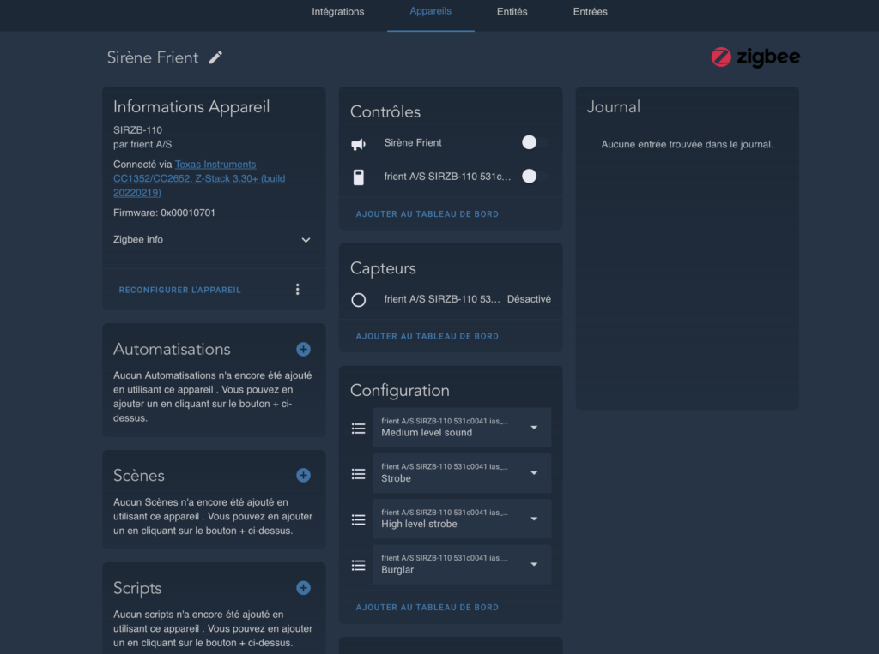Open the Texas Instruments coordinator link
Viewport: 879px width, 654px height.
tap(199, 178)
